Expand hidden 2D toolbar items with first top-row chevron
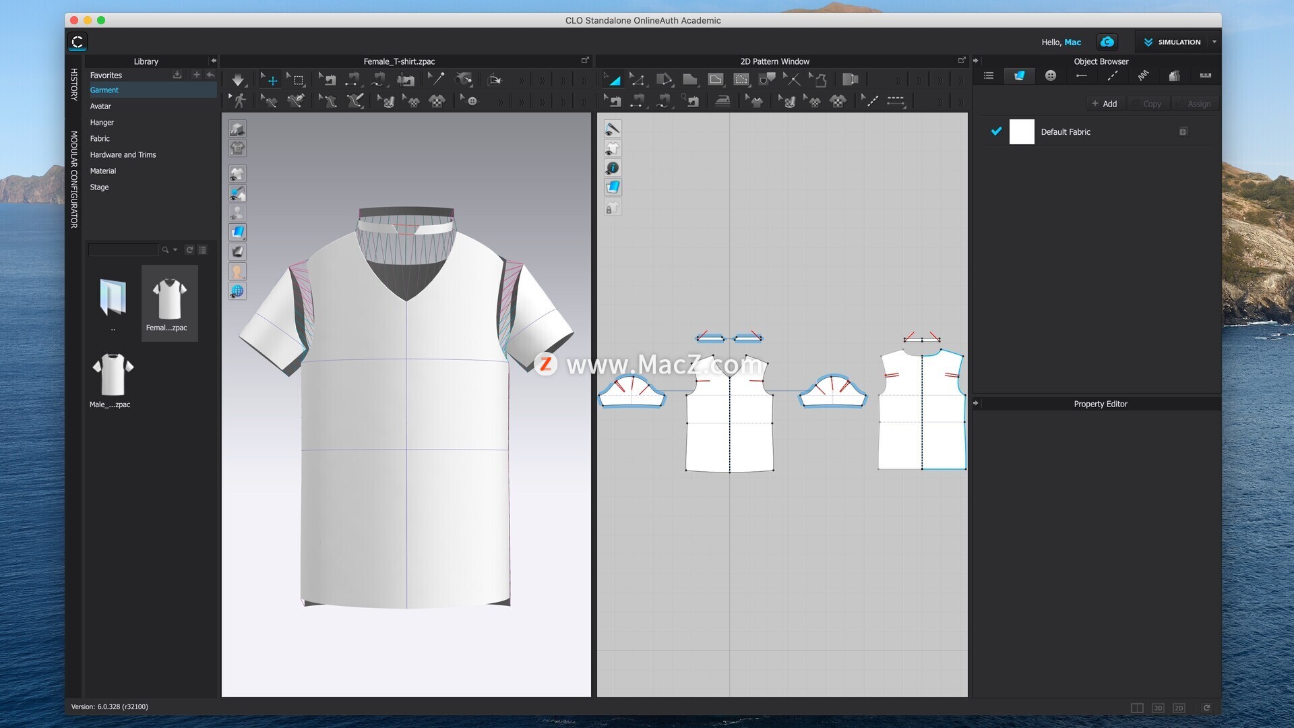 [x=897, y=80]
